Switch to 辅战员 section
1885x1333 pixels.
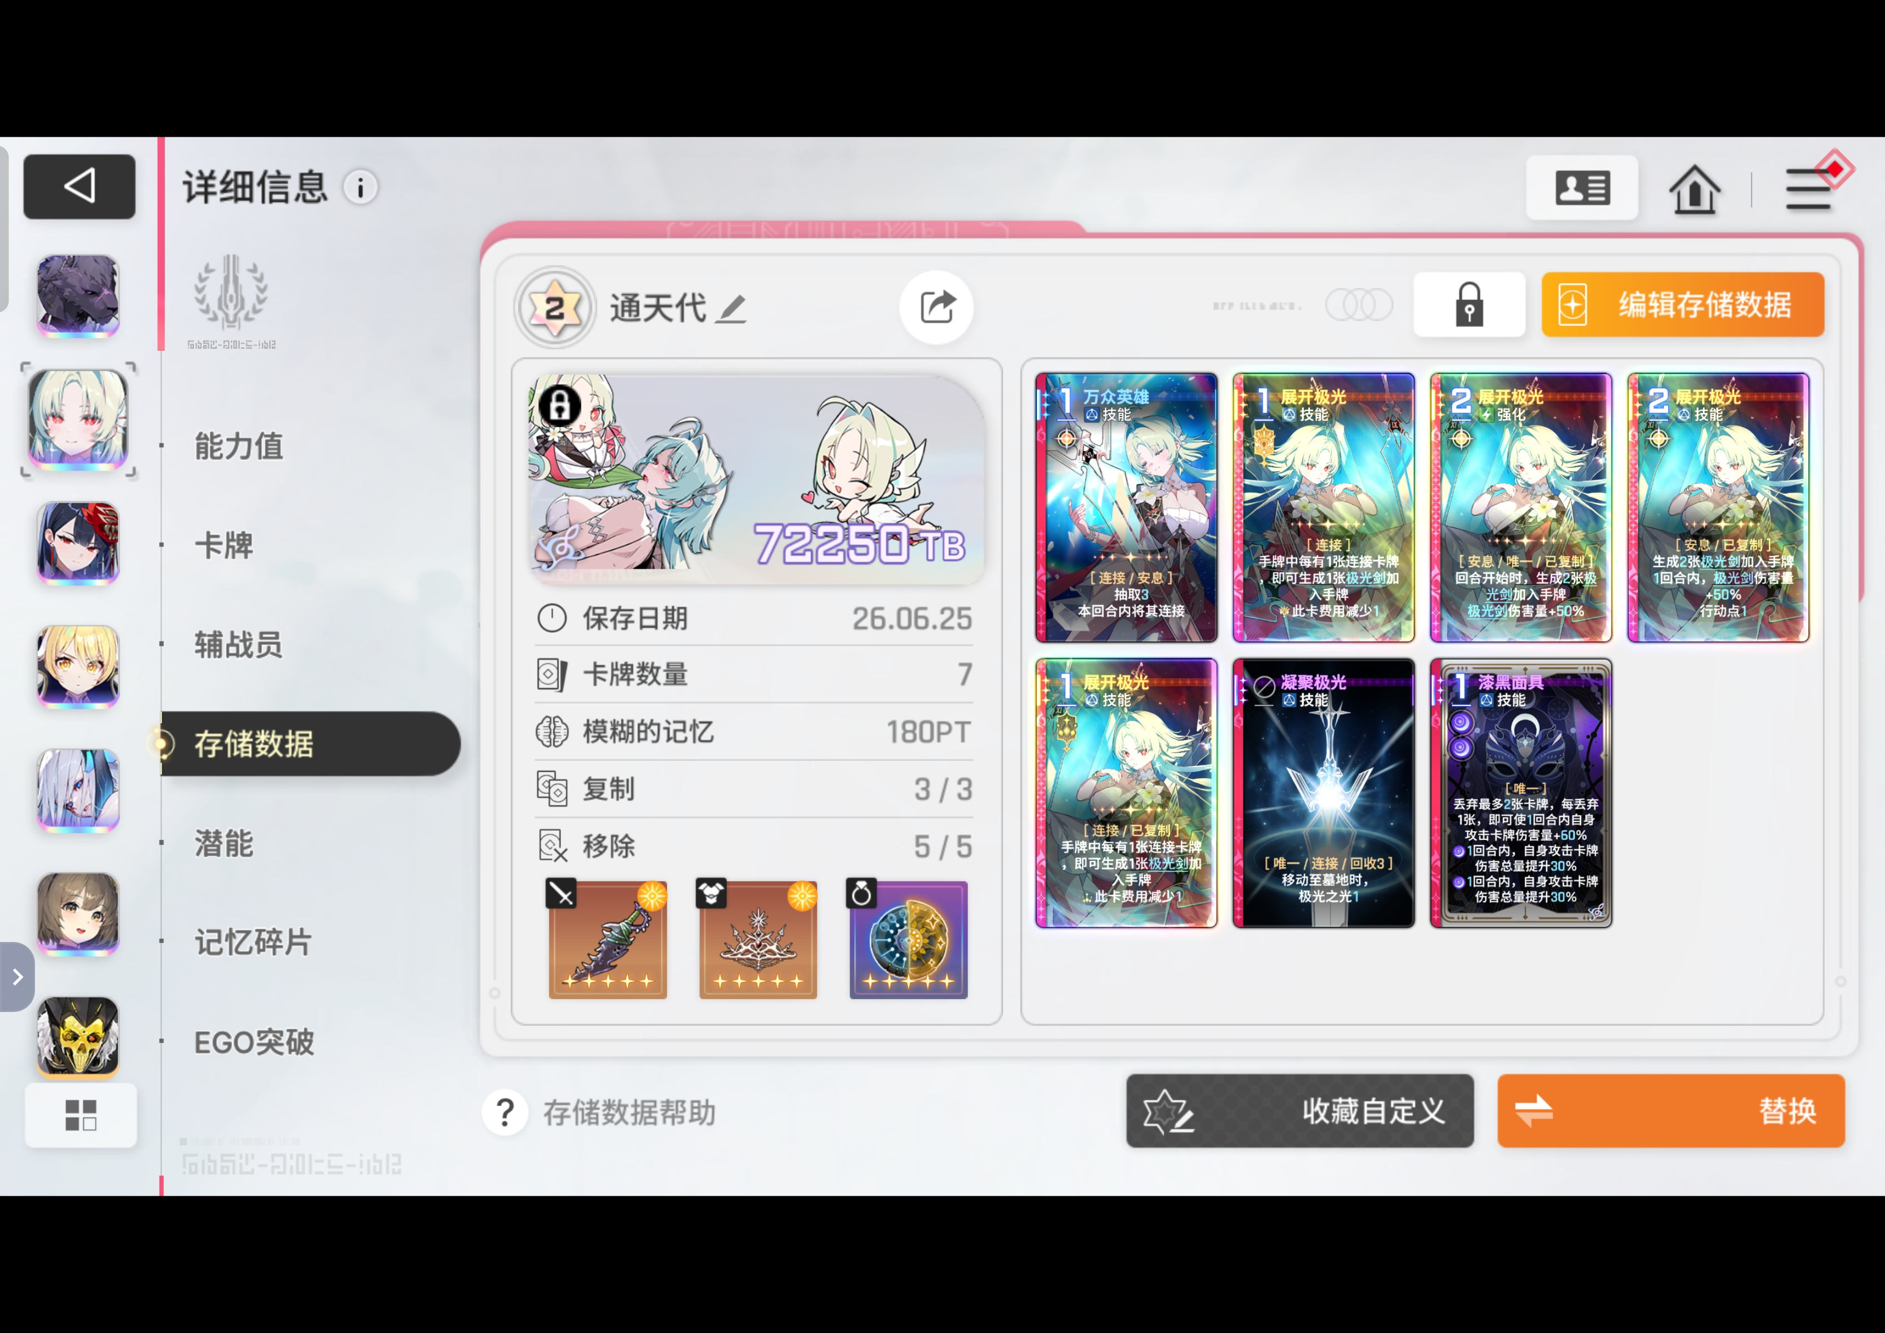[x=239, y=645]
